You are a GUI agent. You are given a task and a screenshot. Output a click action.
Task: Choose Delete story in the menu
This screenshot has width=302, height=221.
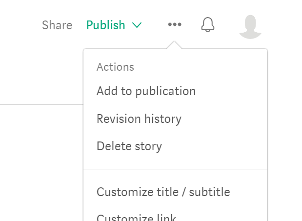pos(129,146)
